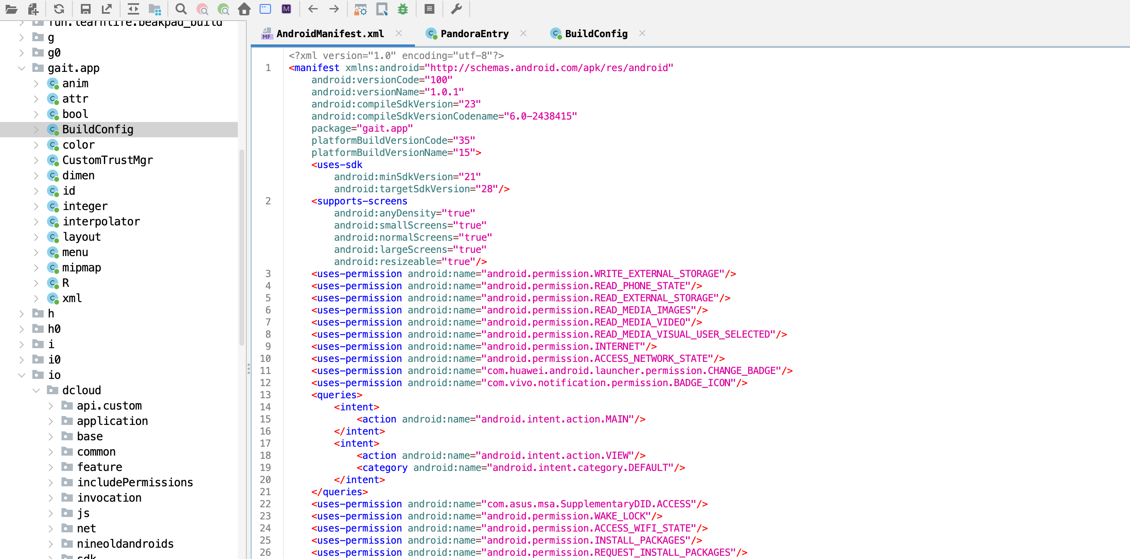Close the AndroidManifest.xml tab
Image resolution: width=1130 pixels, height=559 pixels.
[399, 33]
